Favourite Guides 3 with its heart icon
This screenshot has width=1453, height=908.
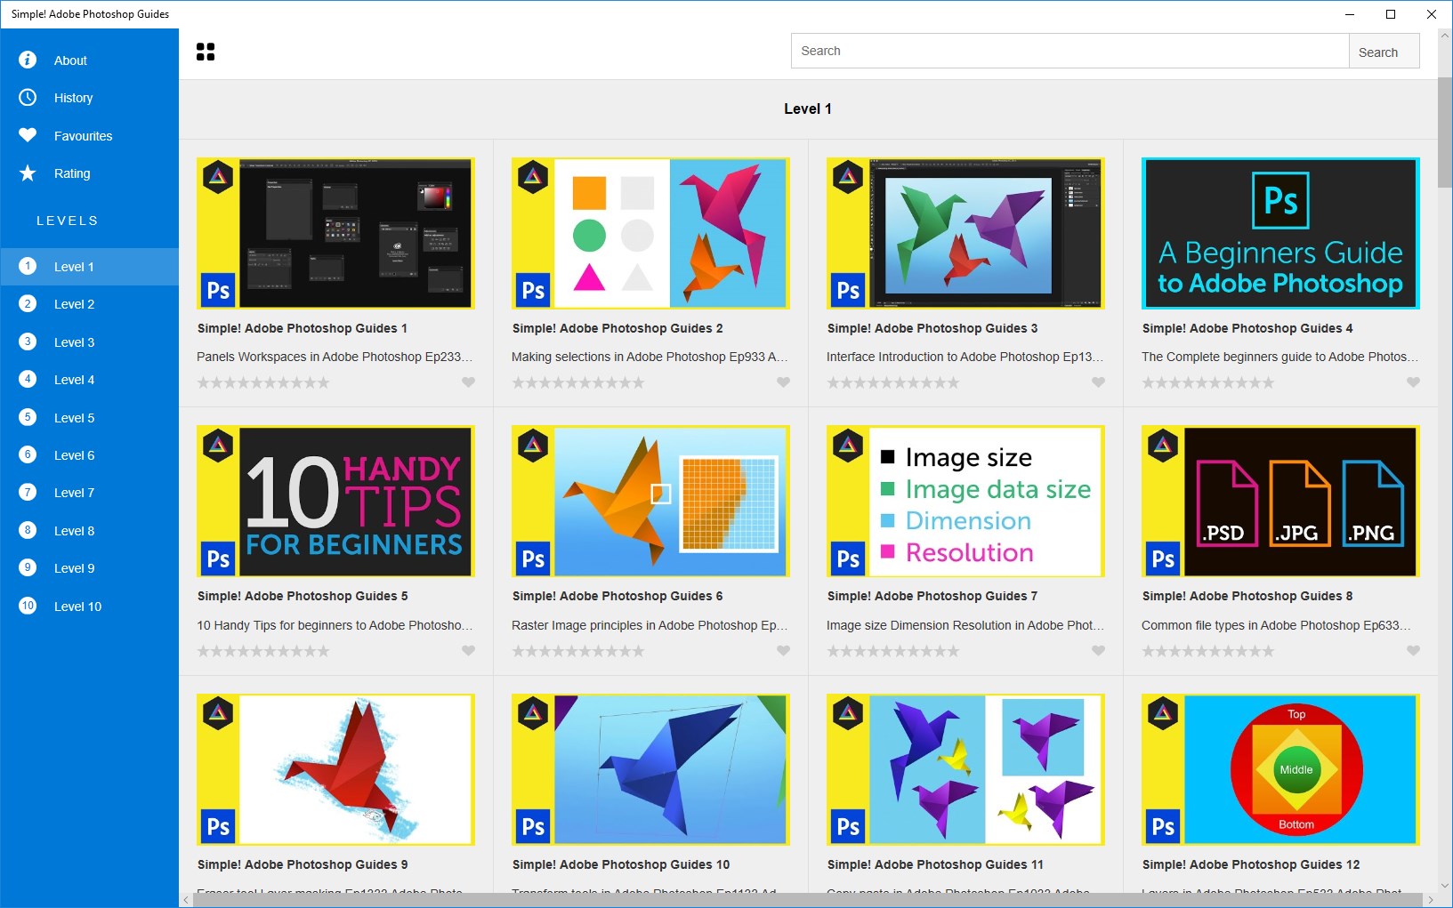(1098, 382)
